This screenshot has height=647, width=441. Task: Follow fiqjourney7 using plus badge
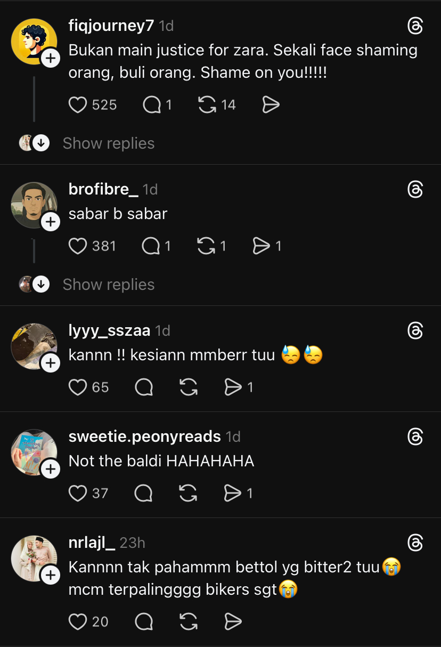tap(51, 58)
